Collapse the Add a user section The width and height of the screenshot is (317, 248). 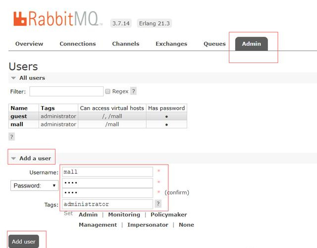[31, 158]
